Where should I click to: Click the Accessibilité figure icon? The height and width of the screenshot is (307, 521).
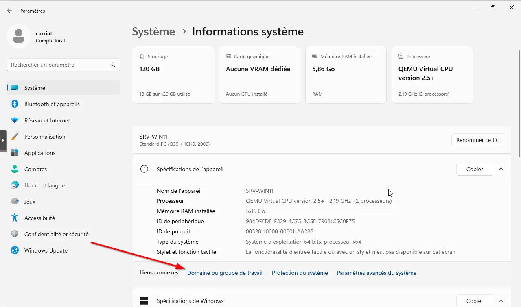pyautogui.click(x=15, y=218)
